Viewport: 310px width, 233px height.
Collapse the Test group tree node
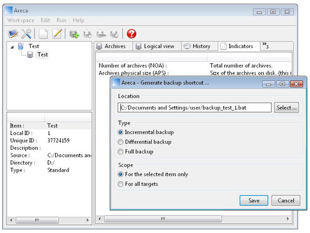tap(12, 47)
